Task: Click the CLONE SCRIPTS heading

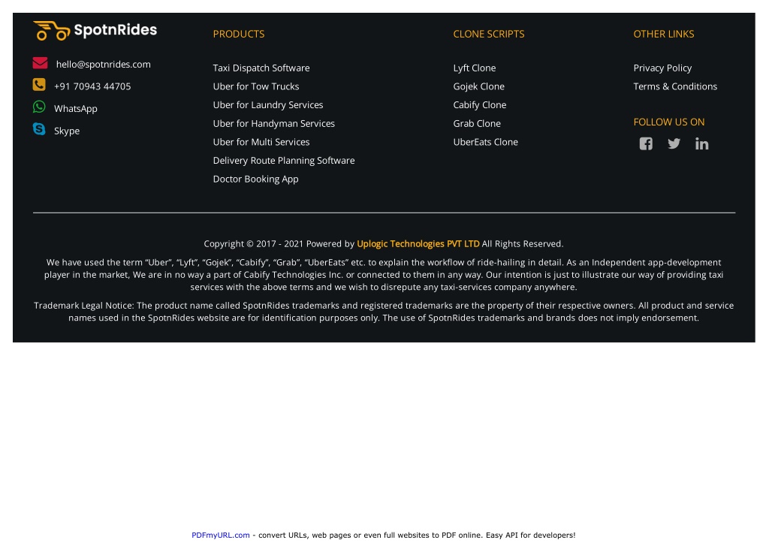Action: tap(489, 34)
